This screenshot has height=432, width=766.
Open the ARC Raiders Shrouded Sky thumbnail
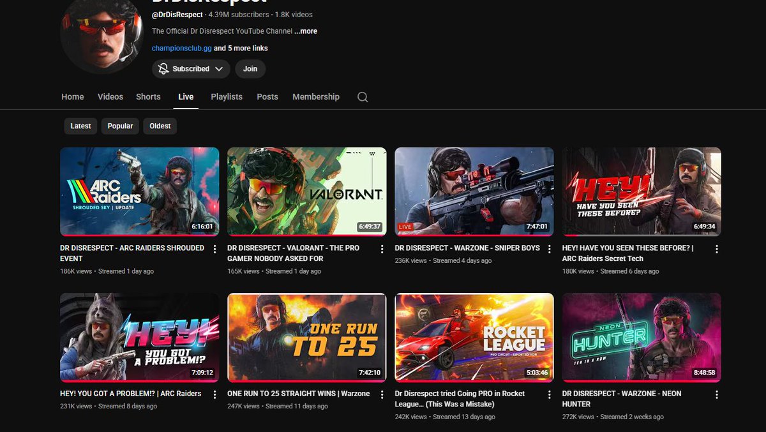tap(139, 192)
